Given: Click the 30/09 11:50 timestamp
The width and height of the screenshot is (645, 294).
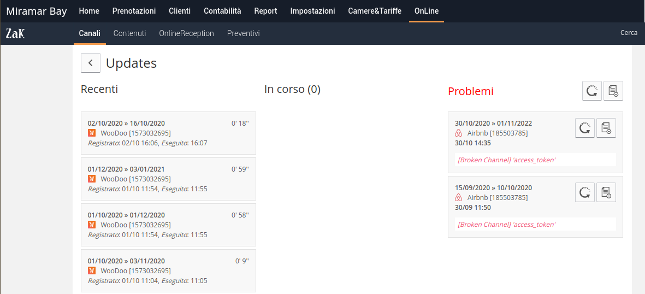Looking at the screenshot, I should pyautogui.click(x=472, y=207).
